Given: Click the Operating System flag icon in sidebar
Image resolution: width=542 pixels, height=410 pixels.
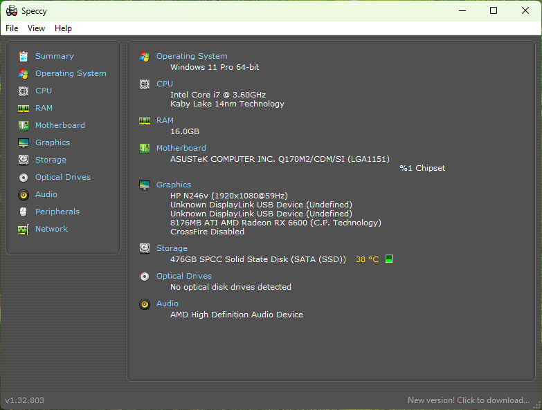Looking at the screenshot, I should (23, 73).
